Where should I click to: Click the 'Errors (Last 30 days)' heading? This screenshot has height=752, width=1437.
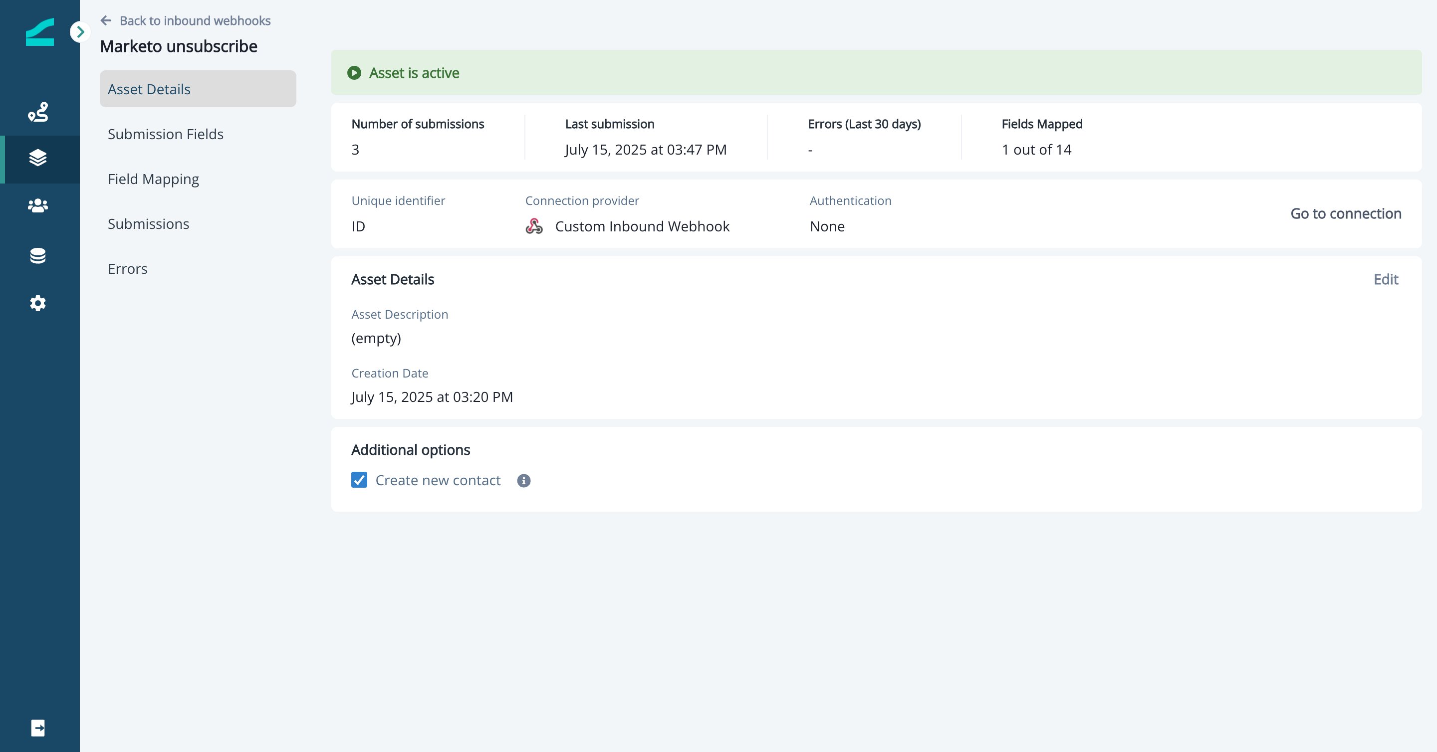coord(864,124)
